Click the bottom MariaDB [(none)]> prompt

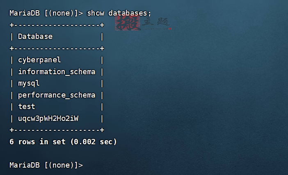click(x=46, y=165)
